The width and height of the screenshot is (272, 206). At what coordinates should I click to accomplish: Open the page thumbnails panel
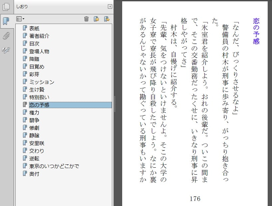pyautogui.click(x=6, y=7)
